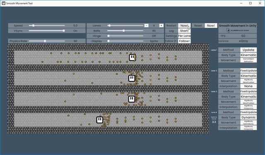Screen dimensions: 265x155
Task: Click the Hinge value Off
Action: (x=154, y=36)
